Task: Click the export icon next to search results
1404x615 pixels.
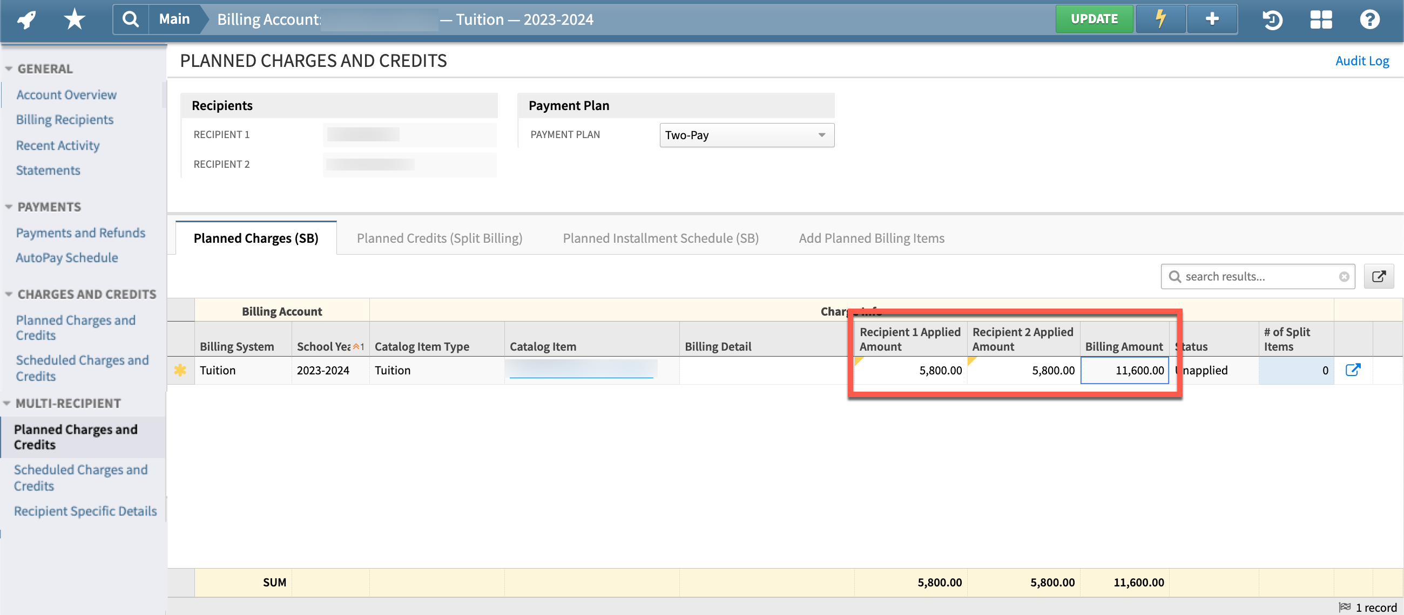Action: [x=1379, y=276]
